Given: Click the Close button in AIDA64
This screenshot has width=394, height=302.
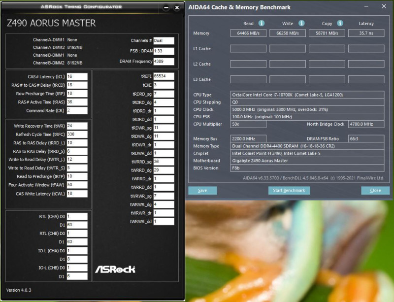Looking at the screenshot, I should (x=375, y=190).
